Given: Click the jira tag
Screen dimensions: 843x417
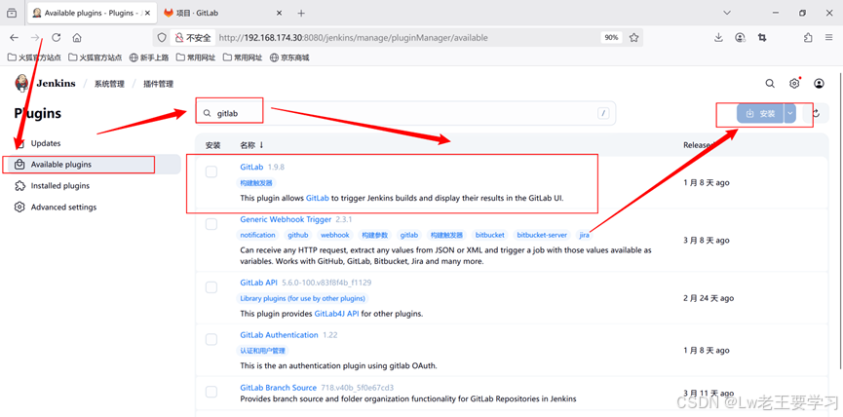Looking at the screenshot, I should click(x=584, y=235).
